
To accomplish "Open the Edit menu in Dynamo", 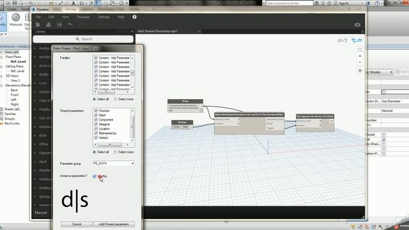I will click(51, 17).
